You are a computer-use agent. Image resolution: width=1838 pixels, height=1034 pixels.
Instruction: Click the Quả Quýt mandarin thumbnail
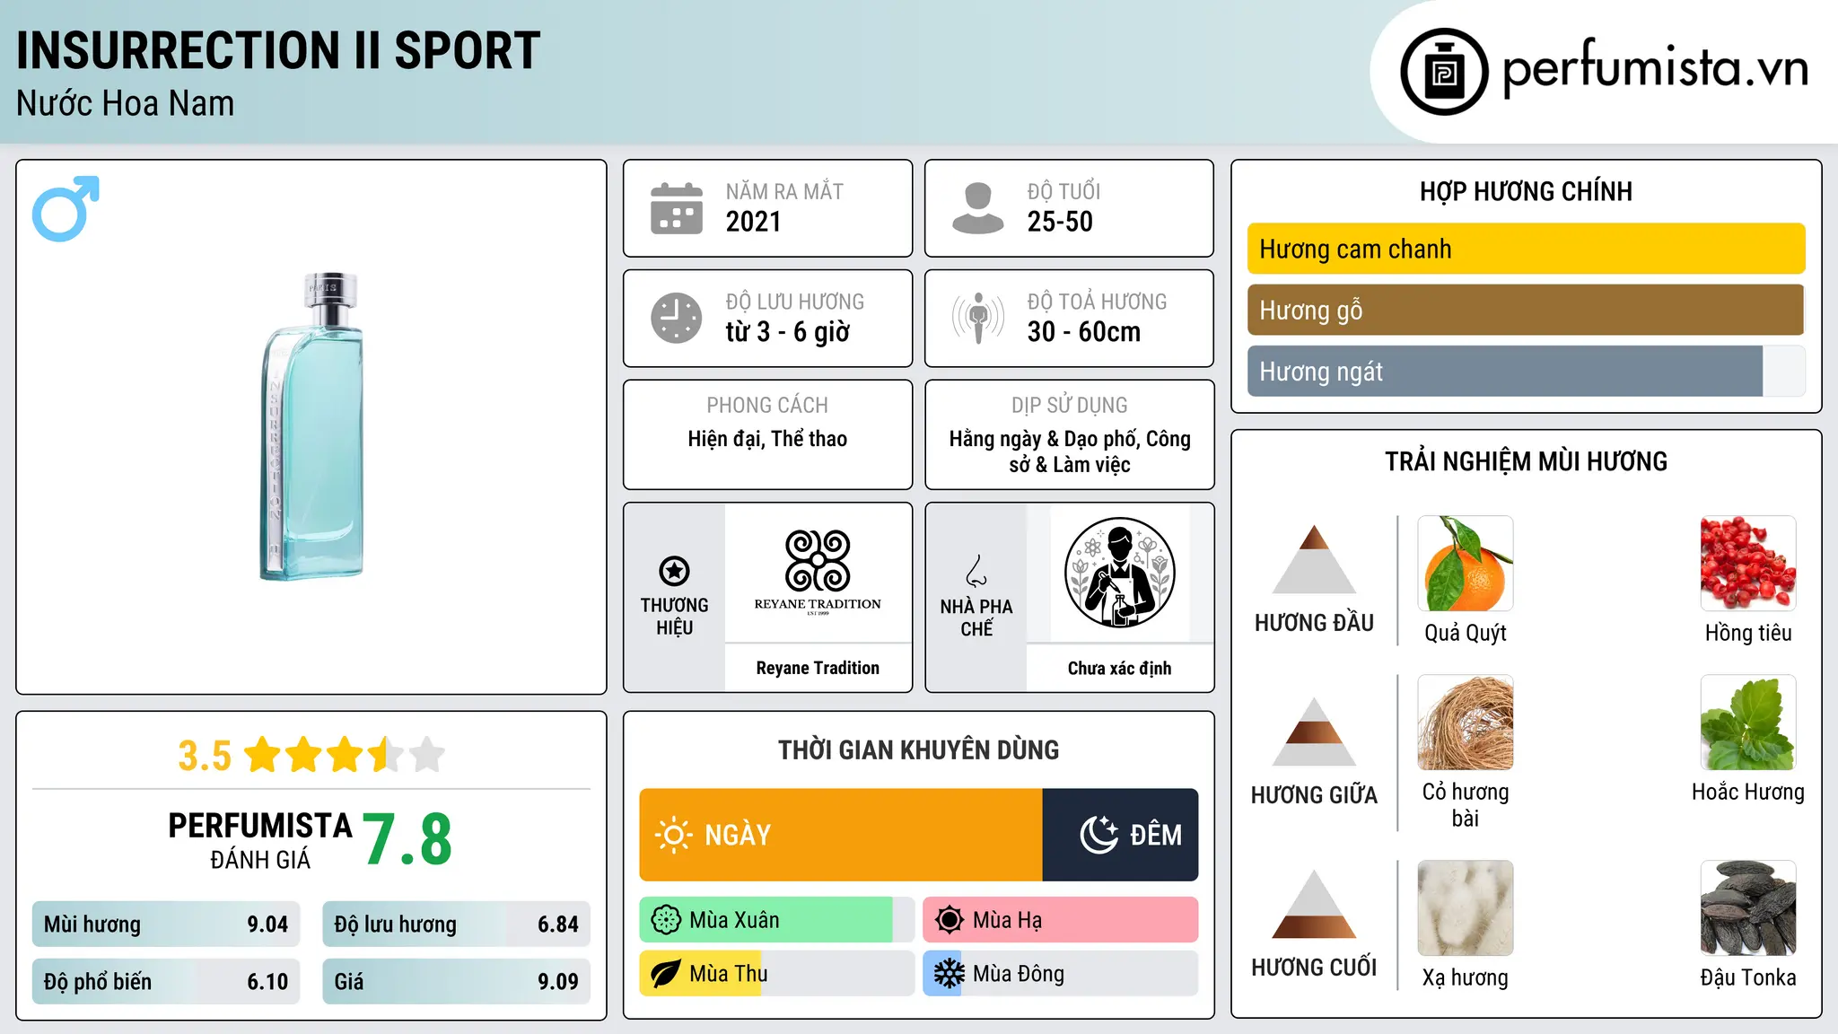pyautogui.click(x=1466, y=564)
